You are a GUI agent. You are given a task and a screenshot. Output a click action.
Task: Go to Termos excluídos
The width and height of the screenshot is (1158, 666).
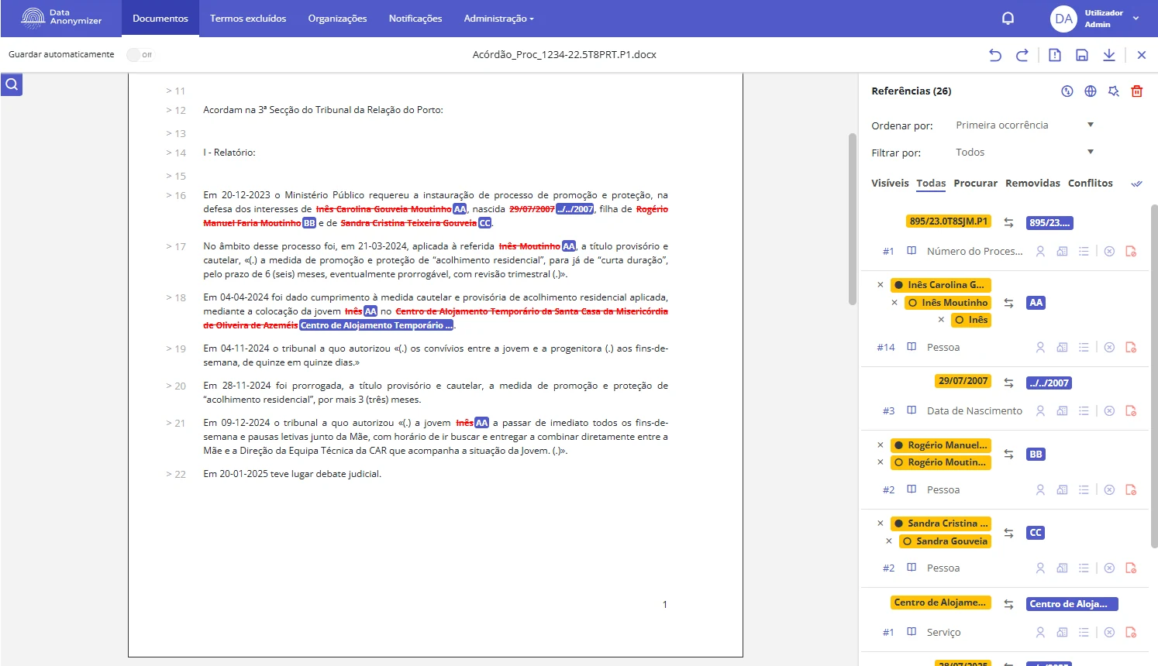pyautogui.click(x=248, y=19)
